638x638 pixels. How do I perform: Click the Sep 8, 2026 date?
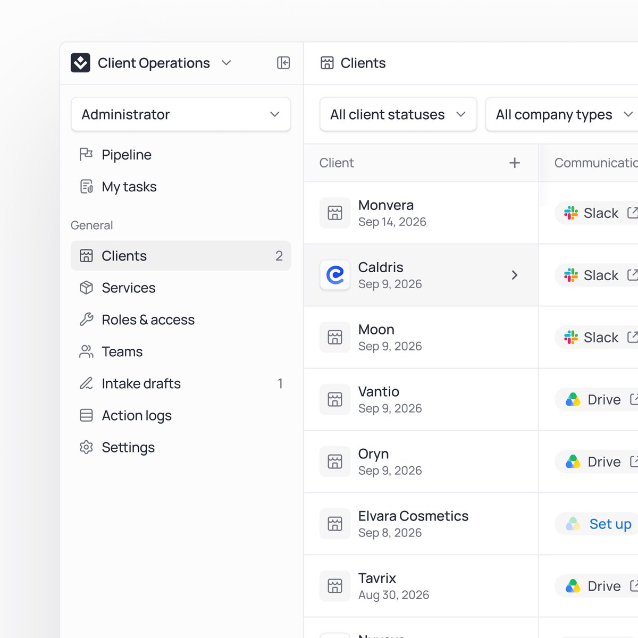click(x=390, y=533)
